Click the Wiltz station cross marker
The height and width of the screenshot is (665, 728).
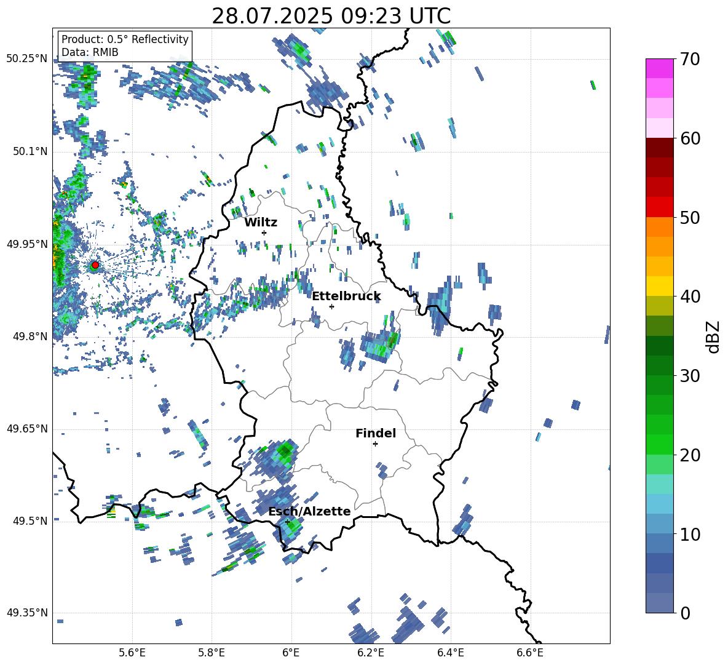click(264, 233)
